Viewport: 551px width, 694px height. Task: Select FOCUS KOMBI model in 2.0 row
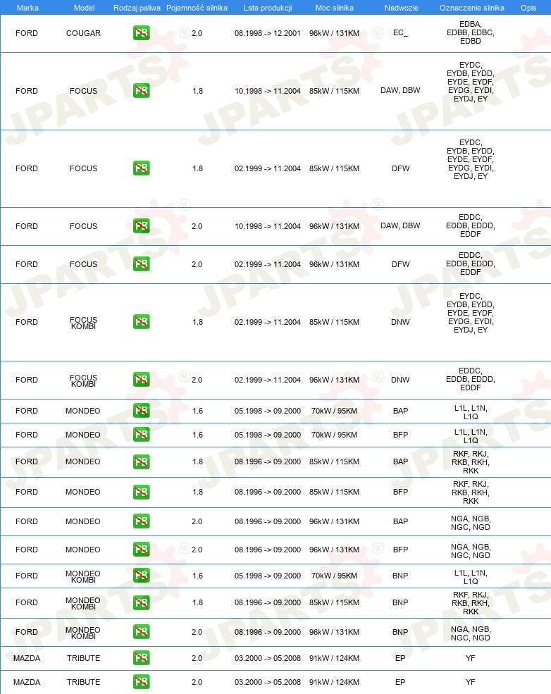(x=83, y=380)
